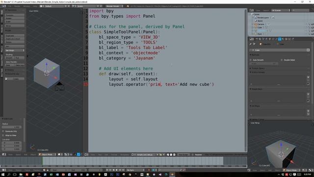Select the mesh Data properties tab icon
Viewport: 314px width, 177px height.
pyautogui.click(x=280, y=39)
